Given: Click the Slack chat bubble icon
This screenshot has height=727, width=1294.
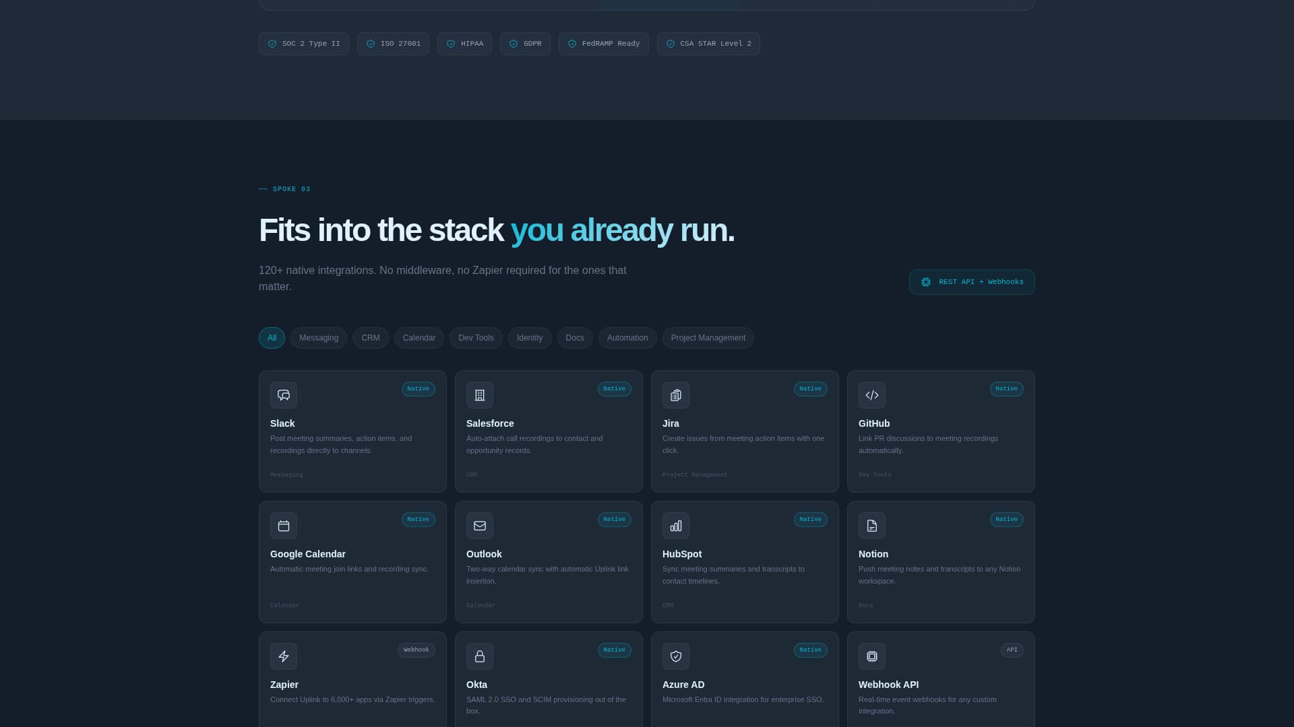Looking at the screenshot, I should [x=284, y=395].
